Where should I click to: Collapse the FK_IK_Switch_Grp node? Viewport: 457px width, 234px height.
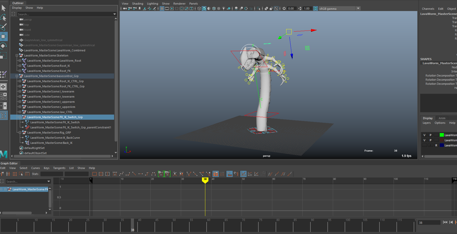20,117
